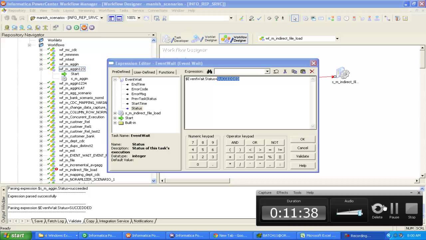Launch Designer via the green D icon
426x240 pixels.
coord(77,28)
